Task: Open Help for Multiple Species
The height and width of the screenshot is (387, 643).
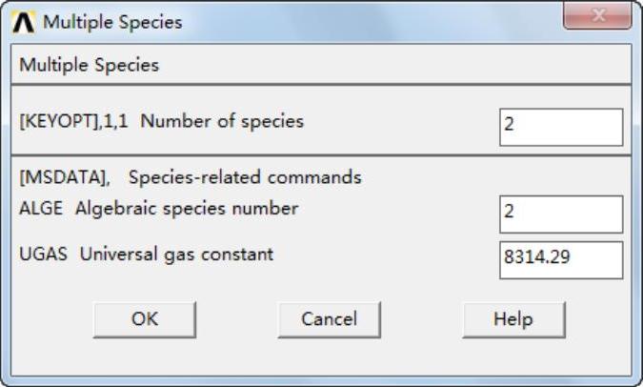Action: click(x=512, y=319)
